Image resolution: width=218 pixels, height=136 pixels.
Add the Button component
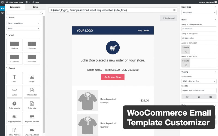[x=14, y=91]
